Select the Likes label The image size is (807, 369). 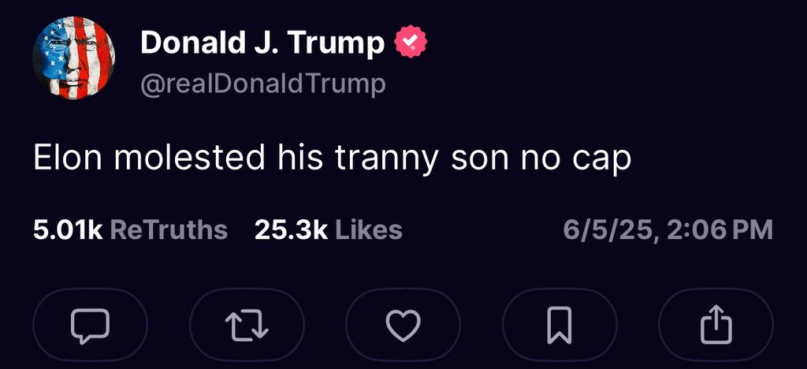click(x=369, y=229)
